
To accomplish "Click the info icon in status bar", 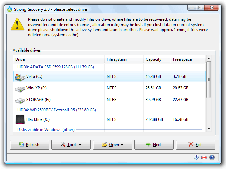I will [196, 157].
